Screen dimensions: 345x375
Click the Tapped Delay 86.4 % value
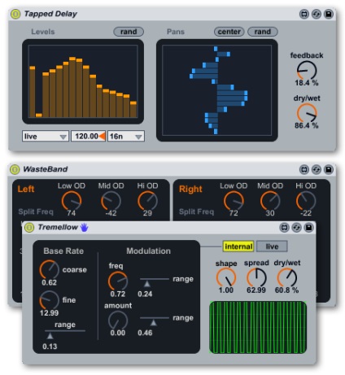[307, 125]
